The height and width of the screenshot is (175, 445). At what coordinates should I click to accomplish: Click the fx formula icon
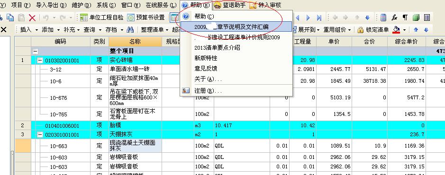394,17
